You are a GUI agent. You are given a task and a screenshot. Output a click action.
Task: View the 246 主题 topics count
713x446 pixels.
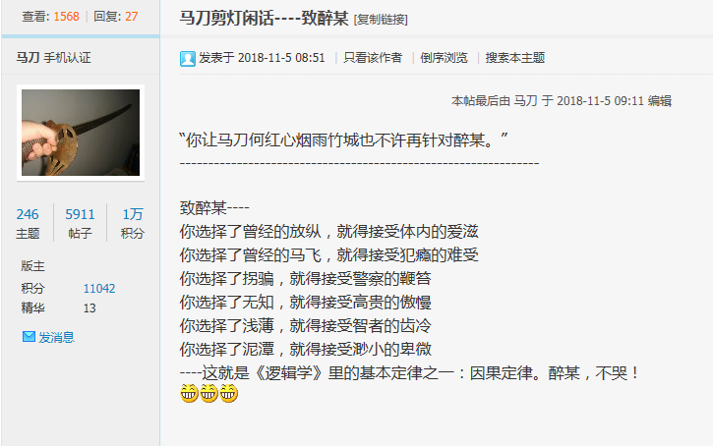click(28, 223)
